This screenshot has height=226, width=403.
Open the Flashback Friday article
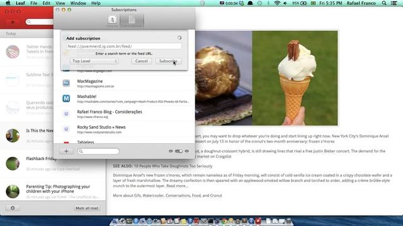[53, 163]
